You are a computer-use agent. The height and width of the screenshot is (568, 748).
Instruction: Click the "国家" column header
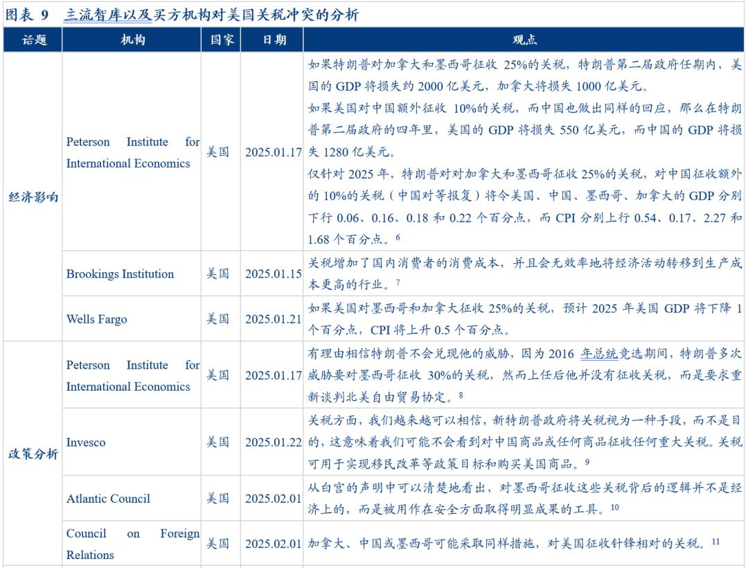pyautogui.click(x=222, y=40)
